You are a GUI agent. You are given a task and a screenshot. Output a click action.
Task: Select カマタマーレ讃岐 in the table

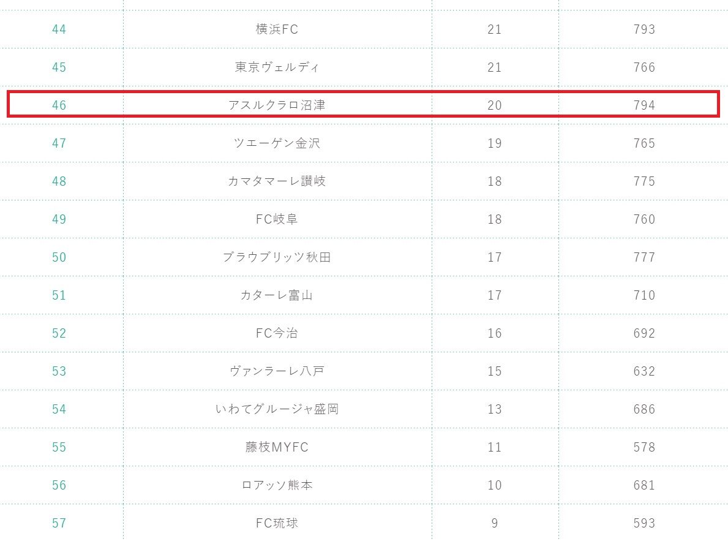point(277,181)
